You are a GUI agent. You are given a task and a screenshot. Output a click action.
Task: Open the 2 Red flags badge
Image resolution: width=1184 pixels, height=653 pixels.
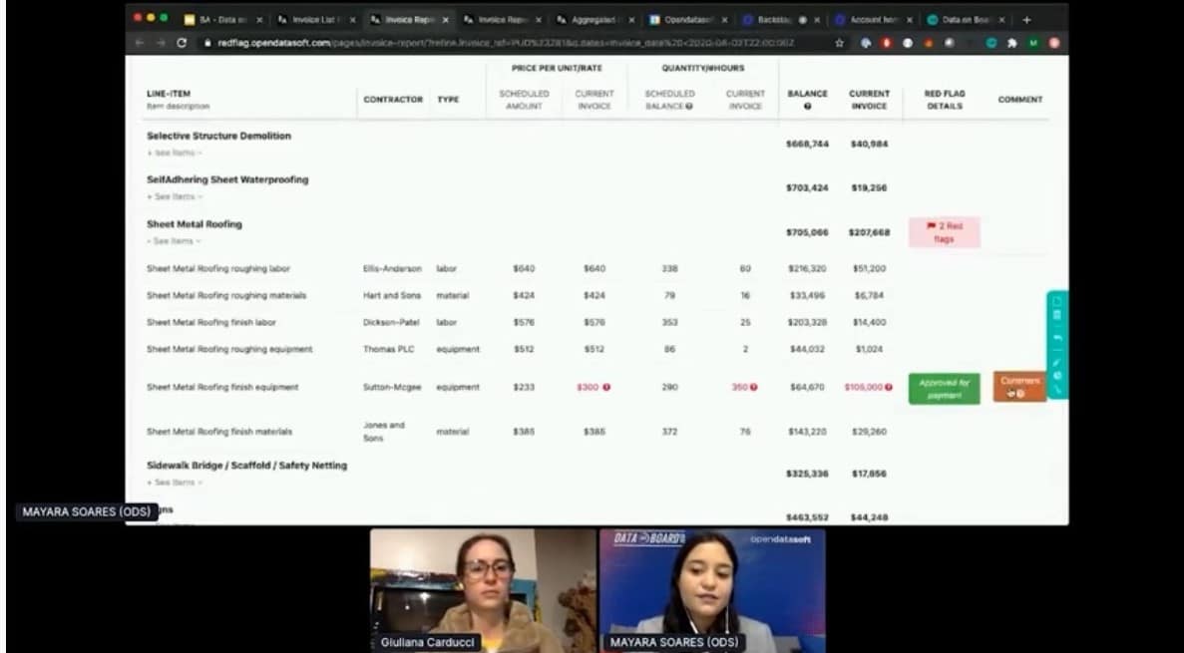(944, 232)
